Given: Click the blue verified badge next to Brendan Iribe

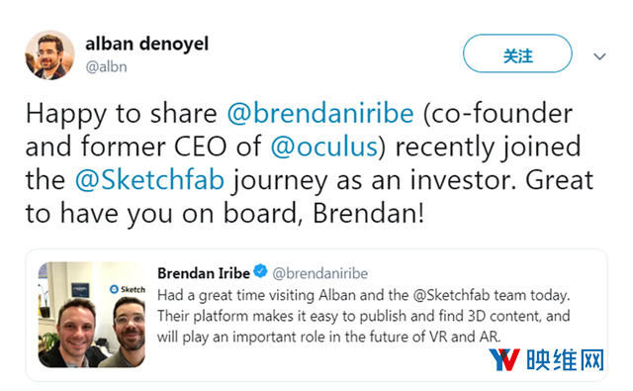Looking at the screenshot, I should (x=260, y=271).
